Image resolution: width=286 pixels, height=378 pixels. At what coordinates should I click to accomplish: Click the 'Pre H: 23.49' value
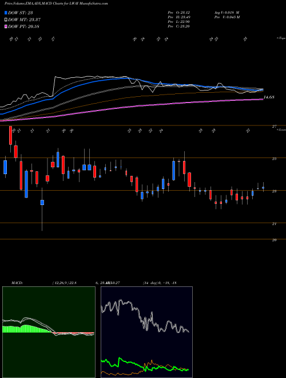(179, 17)
